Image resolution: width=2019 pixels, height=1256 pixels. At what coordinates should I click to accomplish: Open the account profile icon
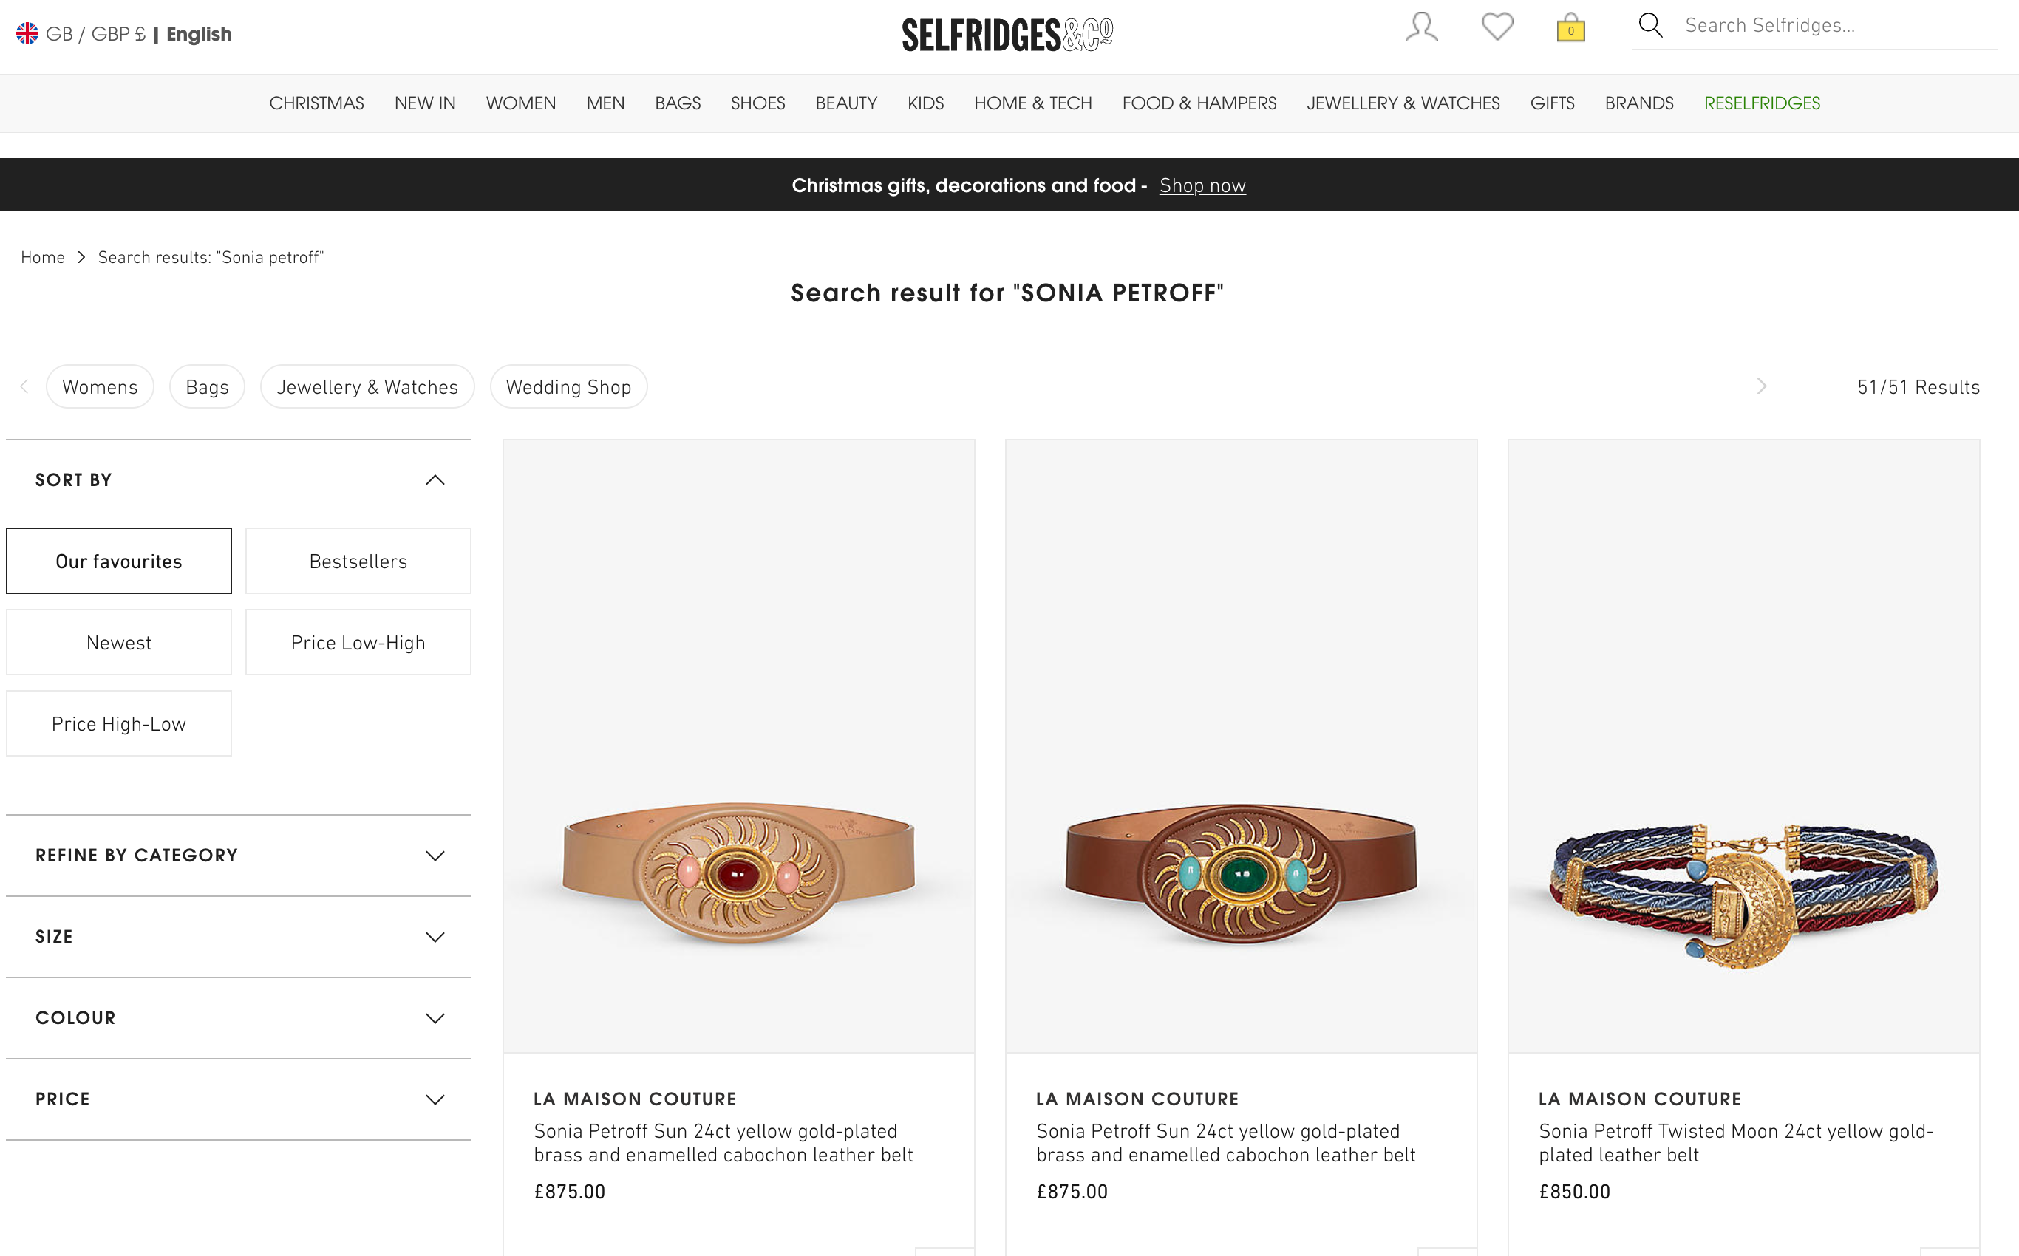click(x=1421, y=27)
